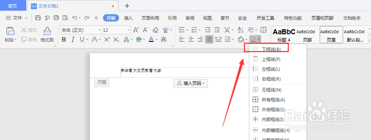Click the Clear Formatting eraser icon

click(x=155, y=30)
